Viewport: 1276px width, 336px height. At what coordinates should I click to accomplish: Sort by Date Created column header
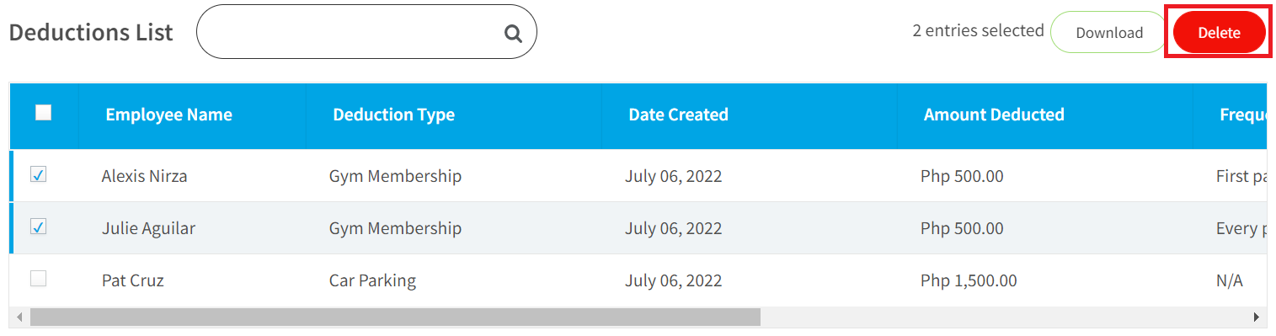(x=678, y=115)
